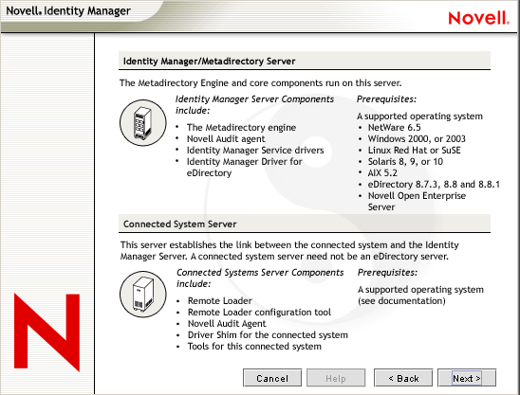Click 'Novell Audit Agent' under Connected Systems
520x395 pixels.
click(227, 323)
